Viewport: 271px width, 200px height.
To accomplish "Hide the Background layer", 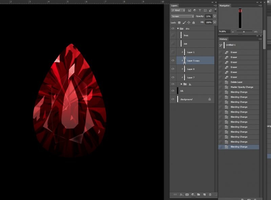I will pos(173,99).
